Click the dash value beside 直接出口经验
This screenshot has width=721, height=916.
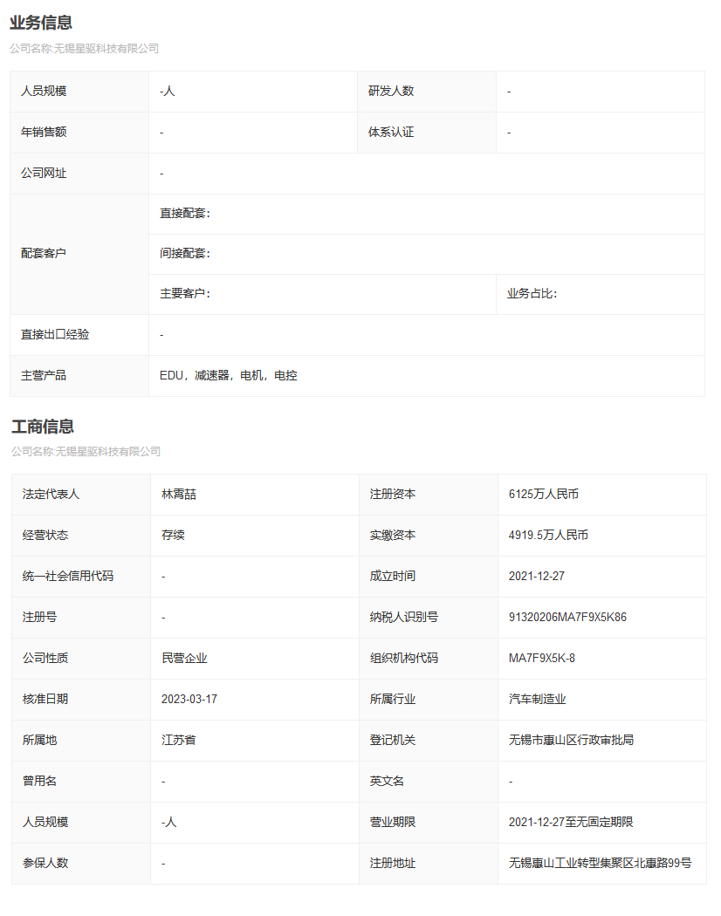(x=162, y=335)
